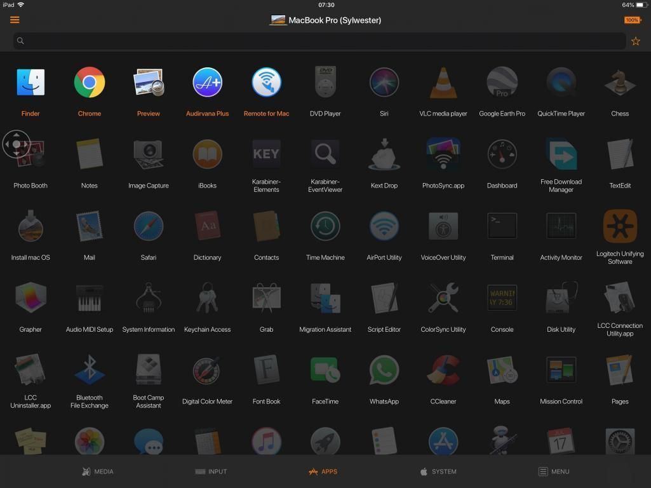Launch Kext Drop
Screen dimensions: 651x488
click(384, 154)
